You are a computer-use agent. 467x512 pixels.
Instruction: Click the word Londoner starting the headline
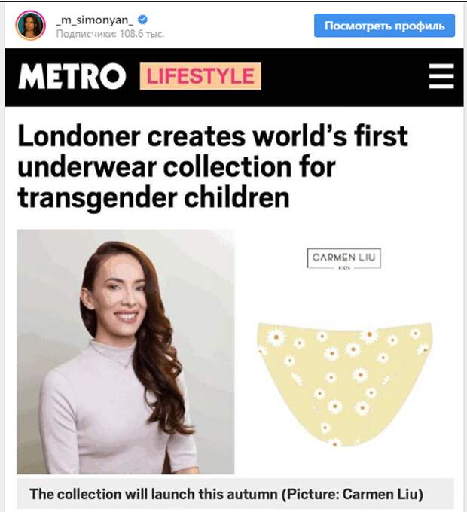79,136
